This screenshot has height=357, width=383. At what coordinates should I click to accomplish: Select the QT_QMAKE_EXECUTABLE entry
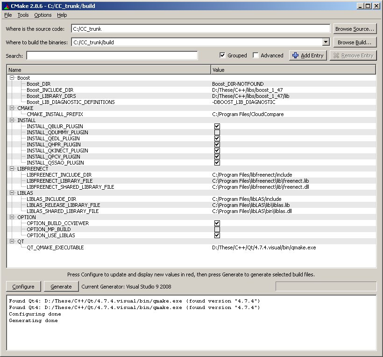click(55, 247)
